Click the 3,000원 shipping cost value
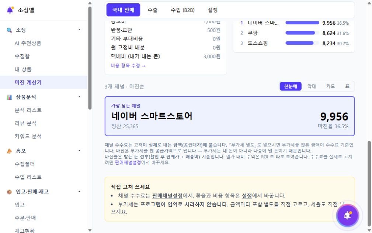 coord(212,56)
